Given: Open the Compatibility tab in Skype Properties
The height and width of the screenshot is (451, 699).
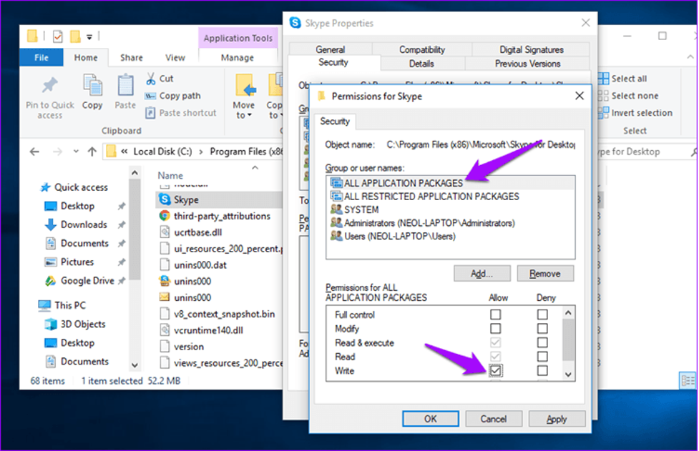Looking at the screenshot, I should (x=421, y=49).
